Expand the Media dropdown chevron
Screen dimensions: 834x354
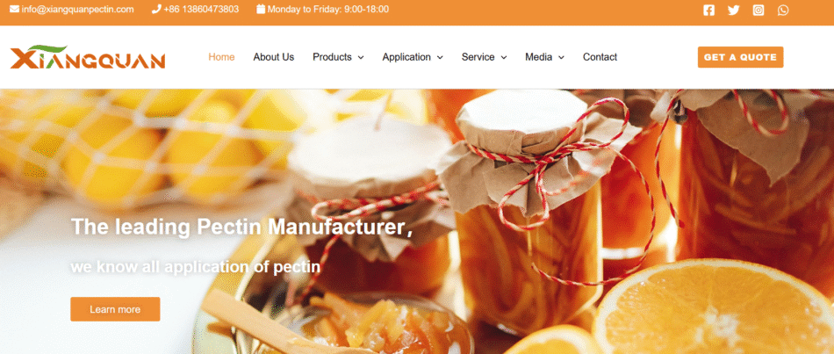coord(561,57)
